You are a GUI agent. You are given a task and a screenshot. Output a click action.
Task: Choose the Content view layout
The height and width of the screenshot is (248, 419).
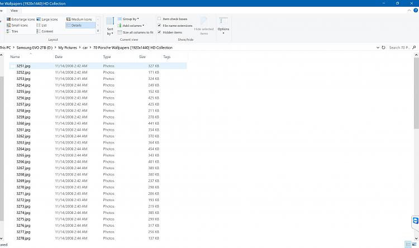tap(47, 31)
